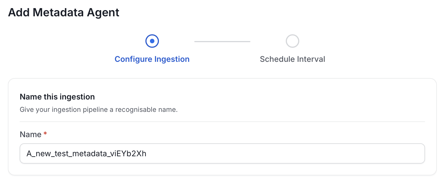Focus the Name input field

222,153
